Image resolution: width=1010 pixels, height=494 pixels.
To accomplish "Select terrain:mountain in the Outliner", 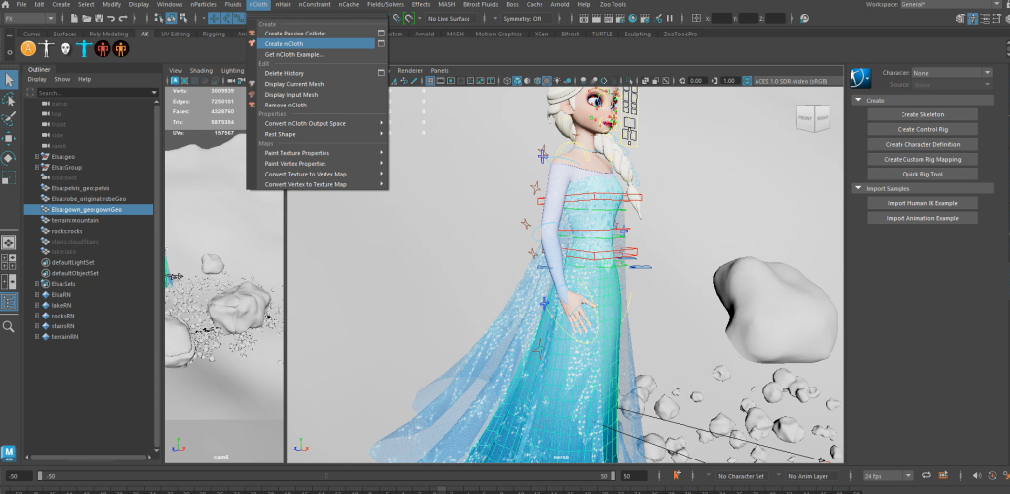I will 75,220.
